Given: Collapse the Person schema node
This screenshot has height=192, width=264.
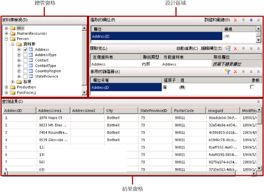Looking at the screenshot, I should pyautogui.click(x=6, y=39).
